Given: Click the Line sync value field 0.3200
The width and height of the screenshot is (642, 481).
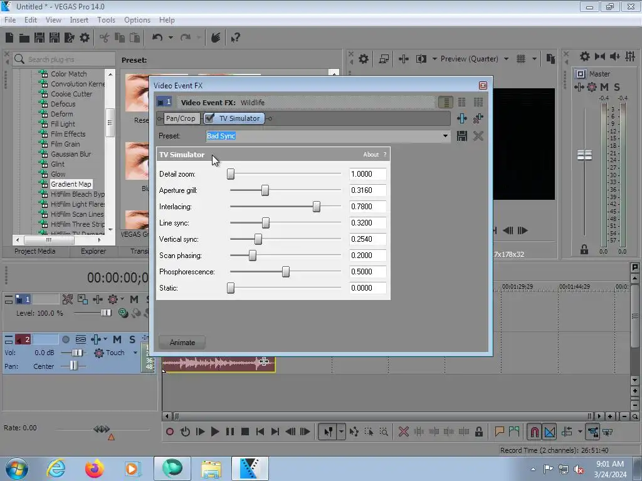Looking at the screenshot, I should [x=367, y=223].
